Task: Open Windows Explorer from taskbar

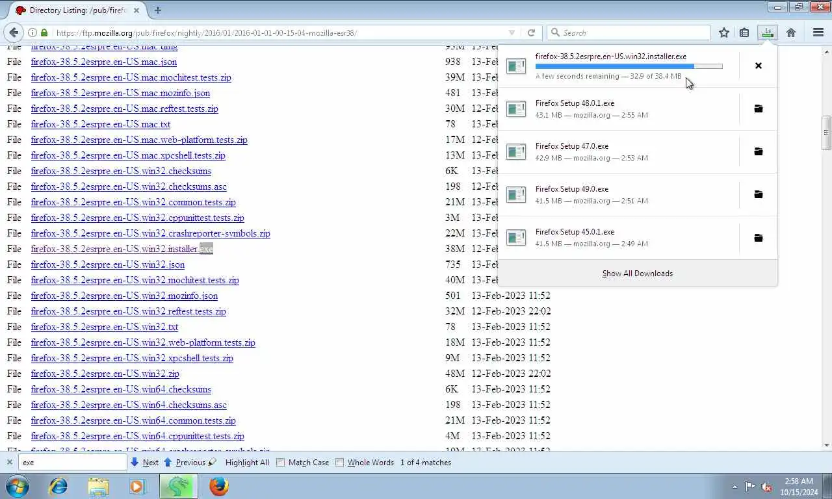Action: [x=98, y=486]
